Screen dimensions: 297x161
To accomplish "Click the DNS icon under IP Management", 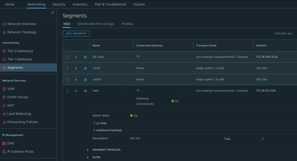I will (4, 143).
